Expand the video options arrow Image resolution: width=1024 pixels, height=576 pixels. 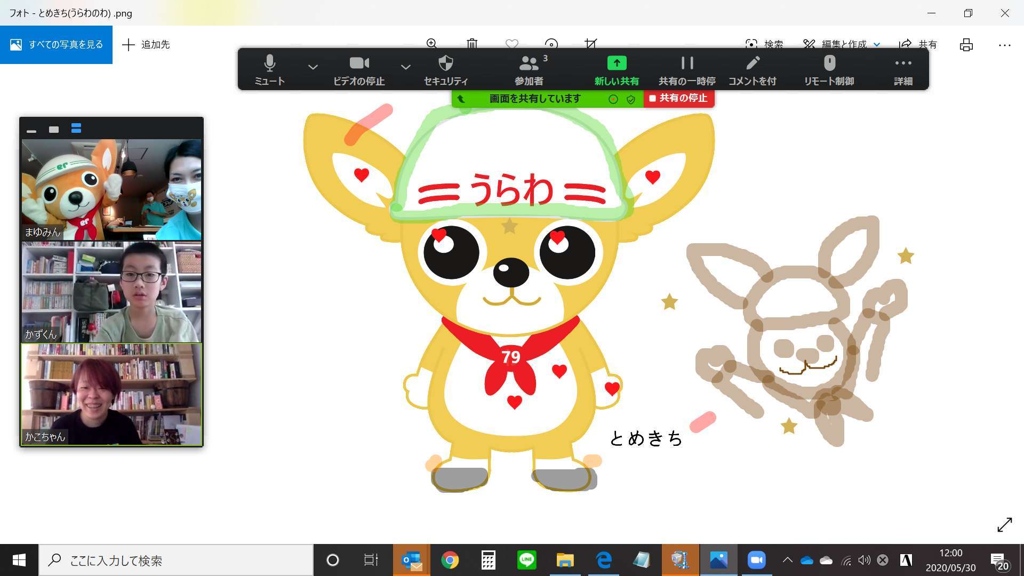point(406,67)
